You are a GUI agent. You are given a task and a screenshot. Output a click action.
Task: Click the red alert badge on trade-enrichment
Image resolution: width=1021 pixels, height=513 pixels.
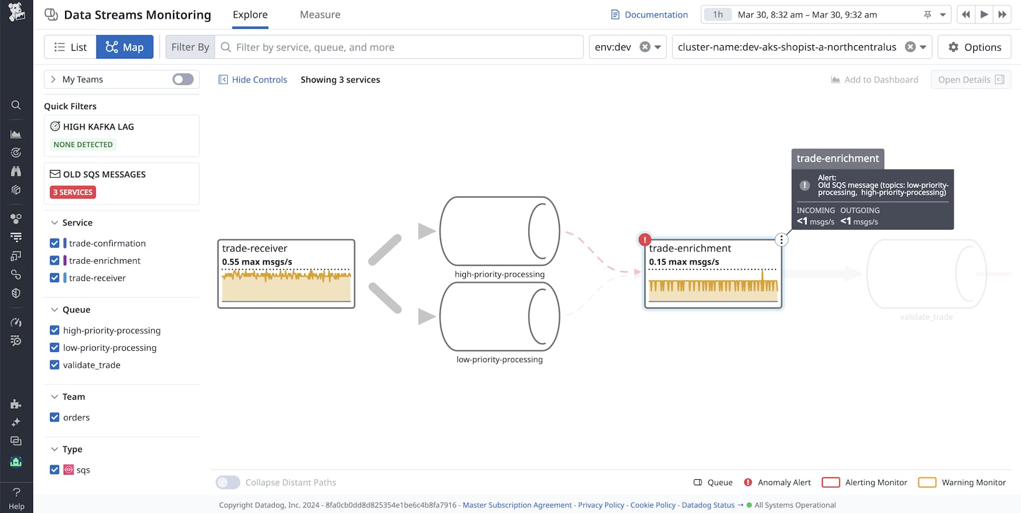coord(644,240)
